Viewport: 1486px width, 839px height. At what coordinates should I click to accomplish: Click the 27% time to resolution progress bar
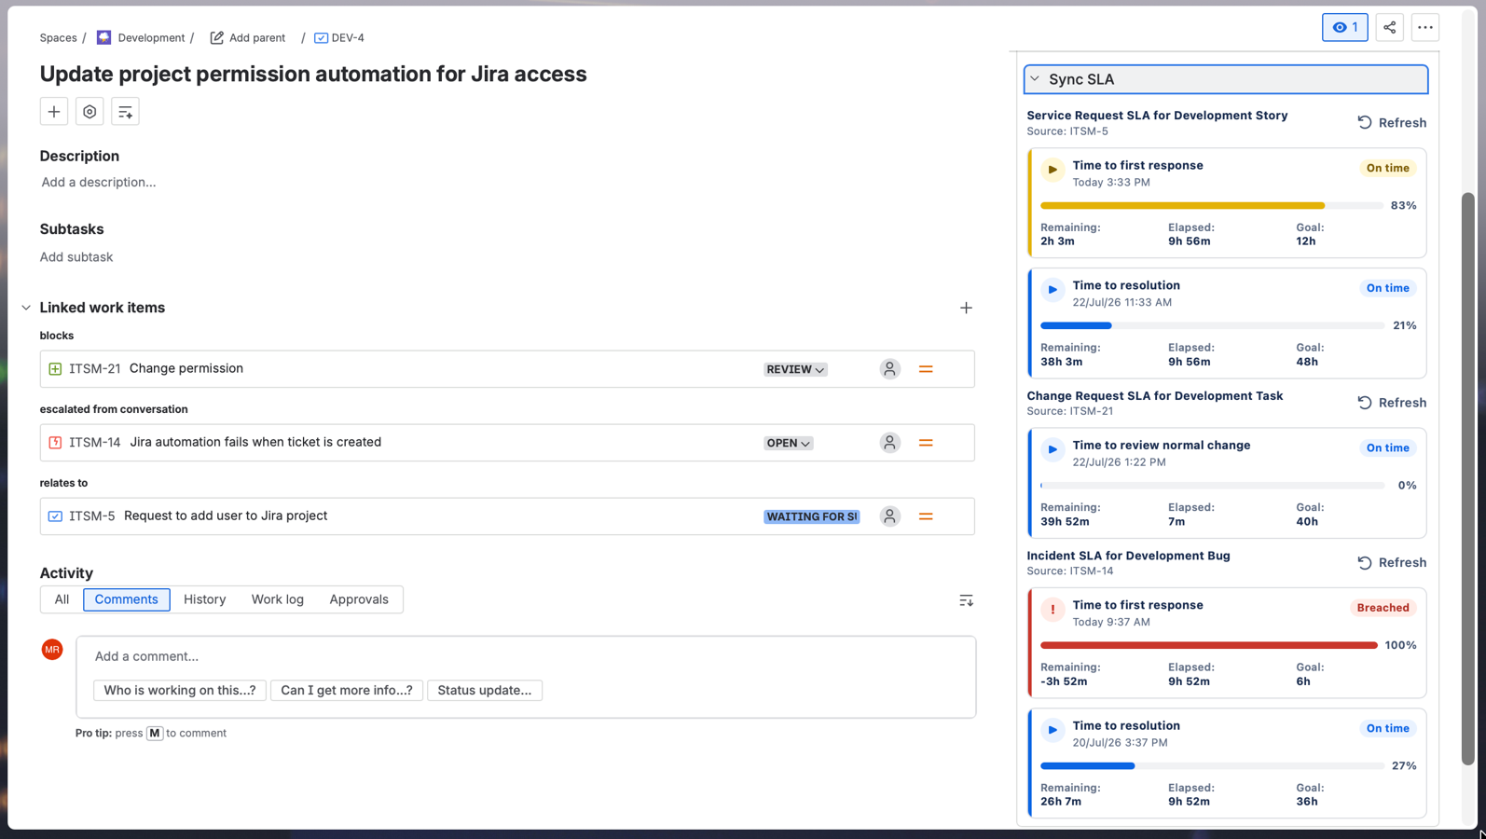tap(1211, 765)
